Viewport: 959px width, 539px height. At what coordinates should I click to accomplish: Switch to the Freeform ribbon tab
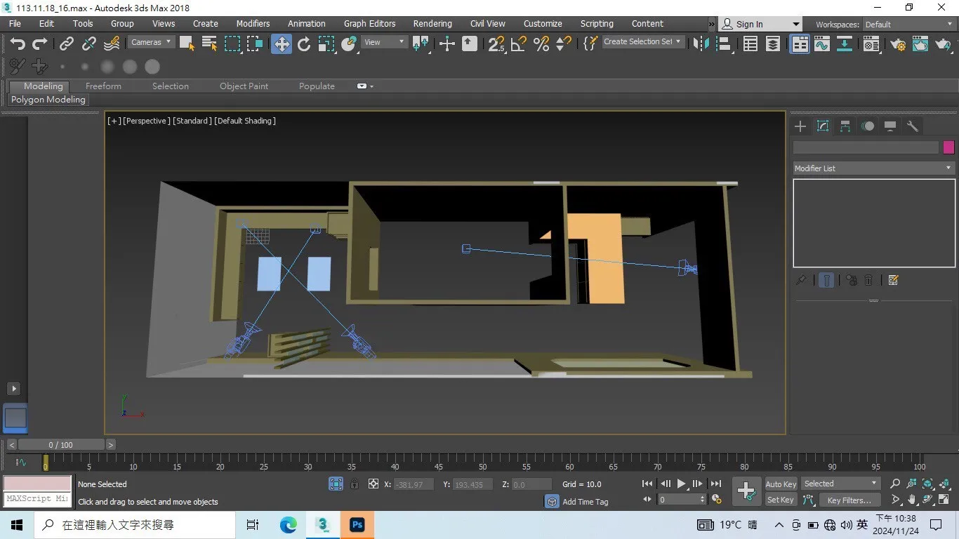click(103, 86)
